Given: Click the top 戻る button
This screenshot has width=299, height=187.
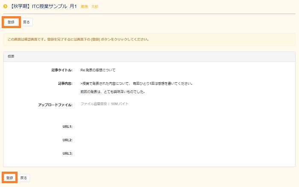Looking at the screenshot, I should tap(26, 22).
